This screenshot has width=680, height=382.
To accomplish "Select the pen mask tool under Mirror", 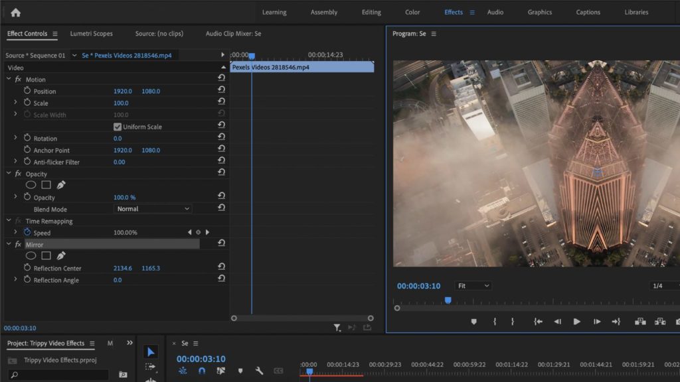I will (61, 255).
